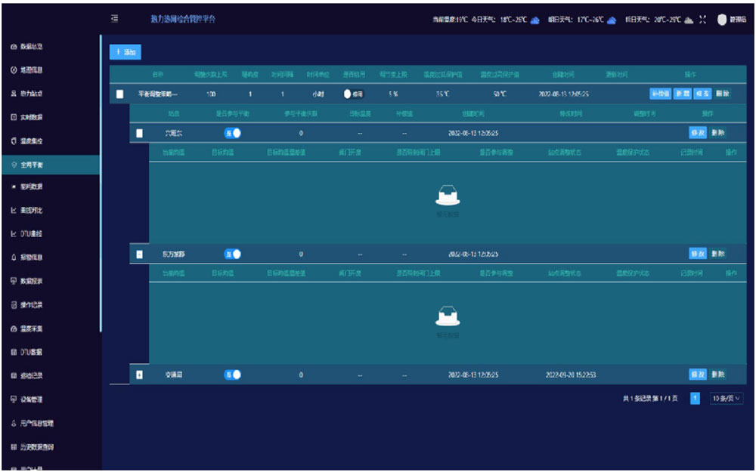Click 新增 on the strategy row
756x472 pixels.
tap(682, 94)
